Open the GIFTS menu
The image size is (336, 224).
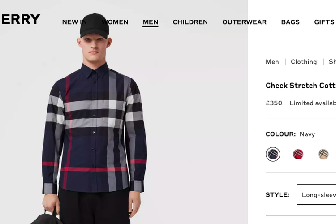click(325, 22)
